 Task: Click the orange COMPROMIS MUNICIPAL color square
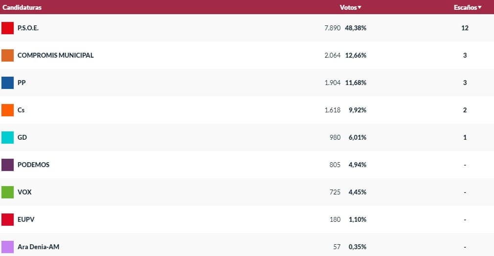coord(7,55)
